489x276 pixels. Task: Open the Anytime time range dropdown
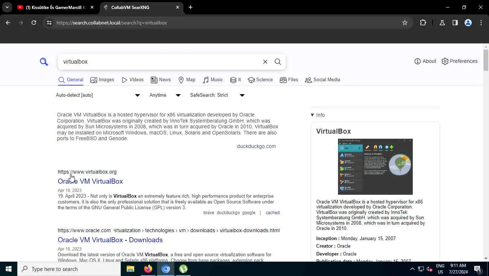tap(165, 95)
